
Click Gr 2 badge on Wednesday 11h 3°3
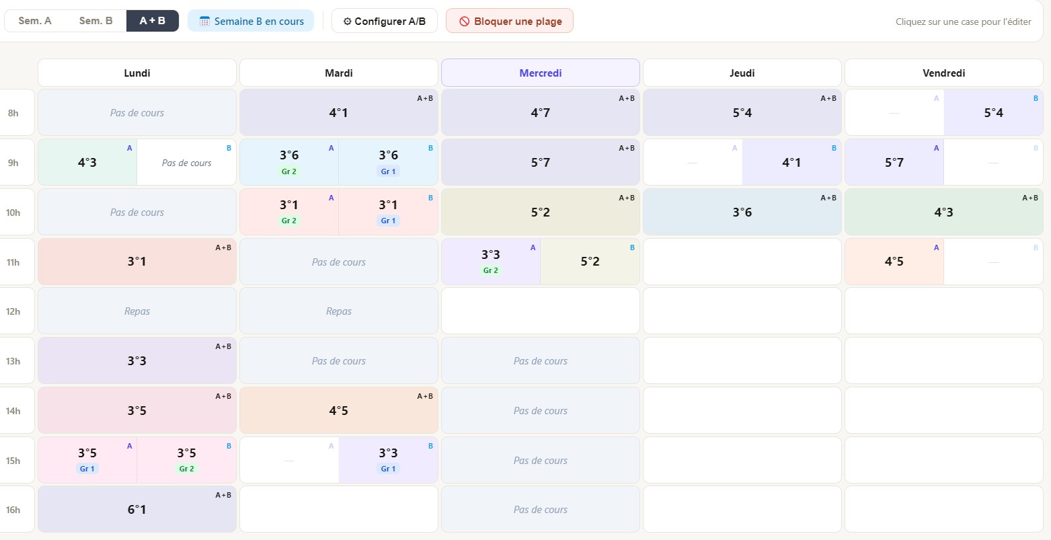pos(491,270)
